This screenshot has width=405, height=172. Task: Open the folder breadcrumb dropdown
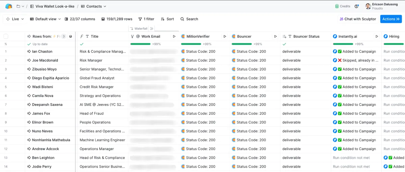point(20,6)
